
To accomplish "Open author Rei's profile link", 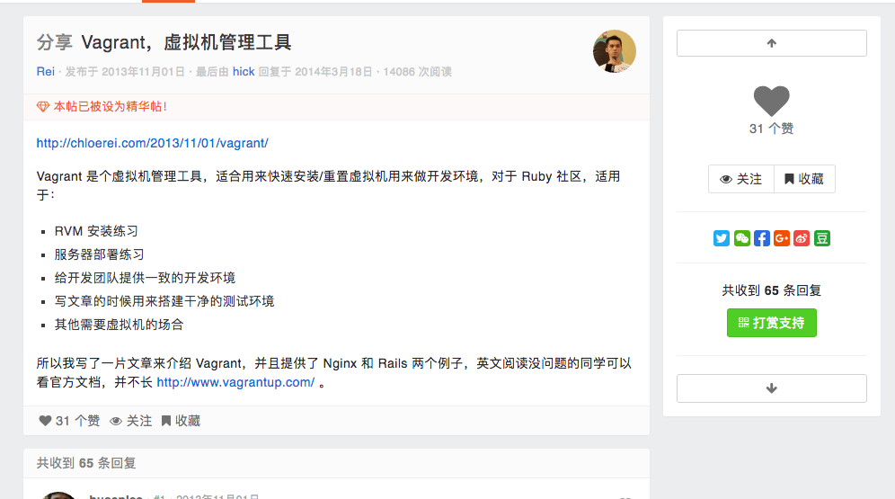I will click(46, 71).
